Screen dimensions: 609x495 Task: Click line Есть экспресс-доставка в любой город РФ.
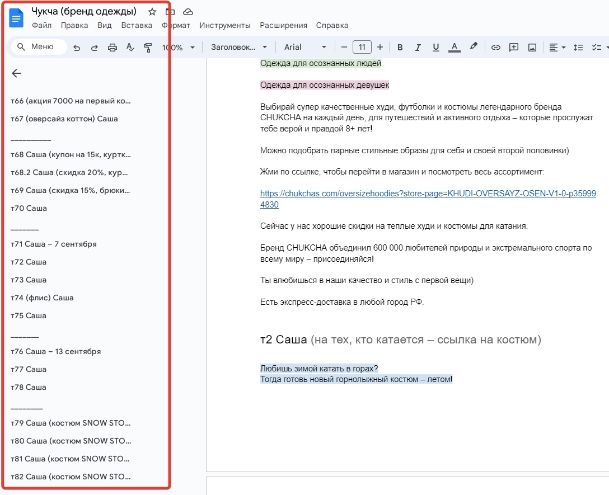point(342,302)
